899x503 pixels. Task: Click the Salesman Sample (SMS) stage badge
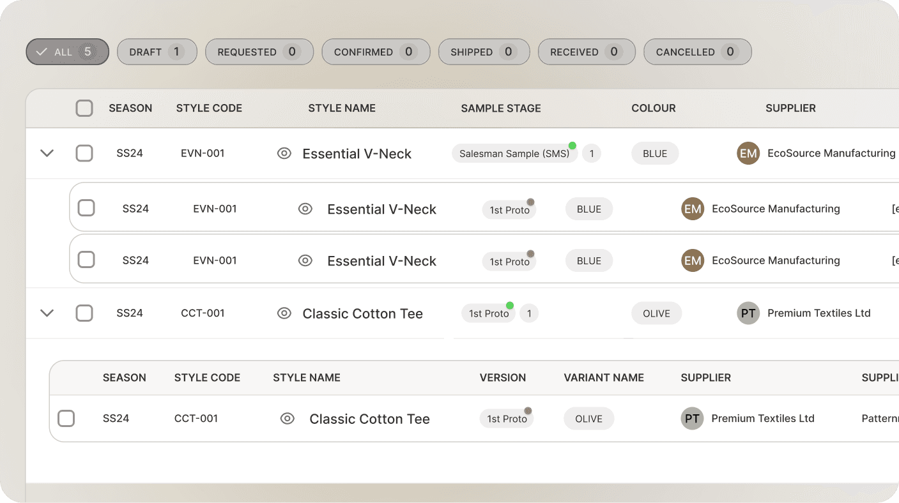pyautogui.click(x=514, y=153)
